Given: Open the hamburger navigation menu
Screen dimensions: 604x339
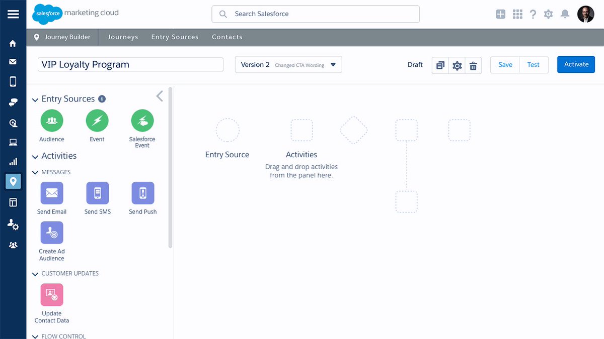Looking at the screenshot, I should [x=13, y=14].
